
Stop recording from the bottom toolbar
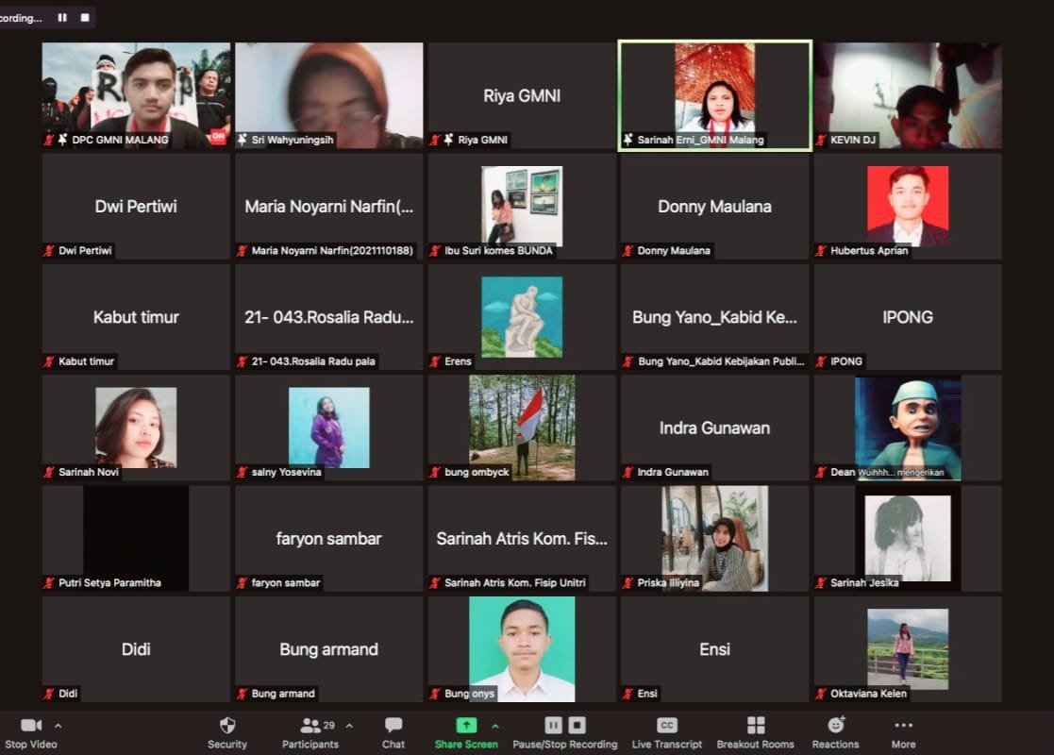click(577, 726)
